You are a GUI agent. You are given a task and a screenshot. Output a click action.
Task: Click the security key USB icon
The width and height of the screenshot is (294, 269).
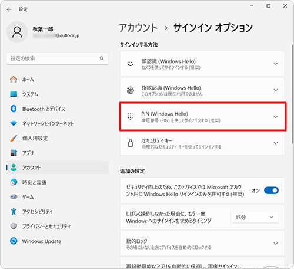[131, 143]
